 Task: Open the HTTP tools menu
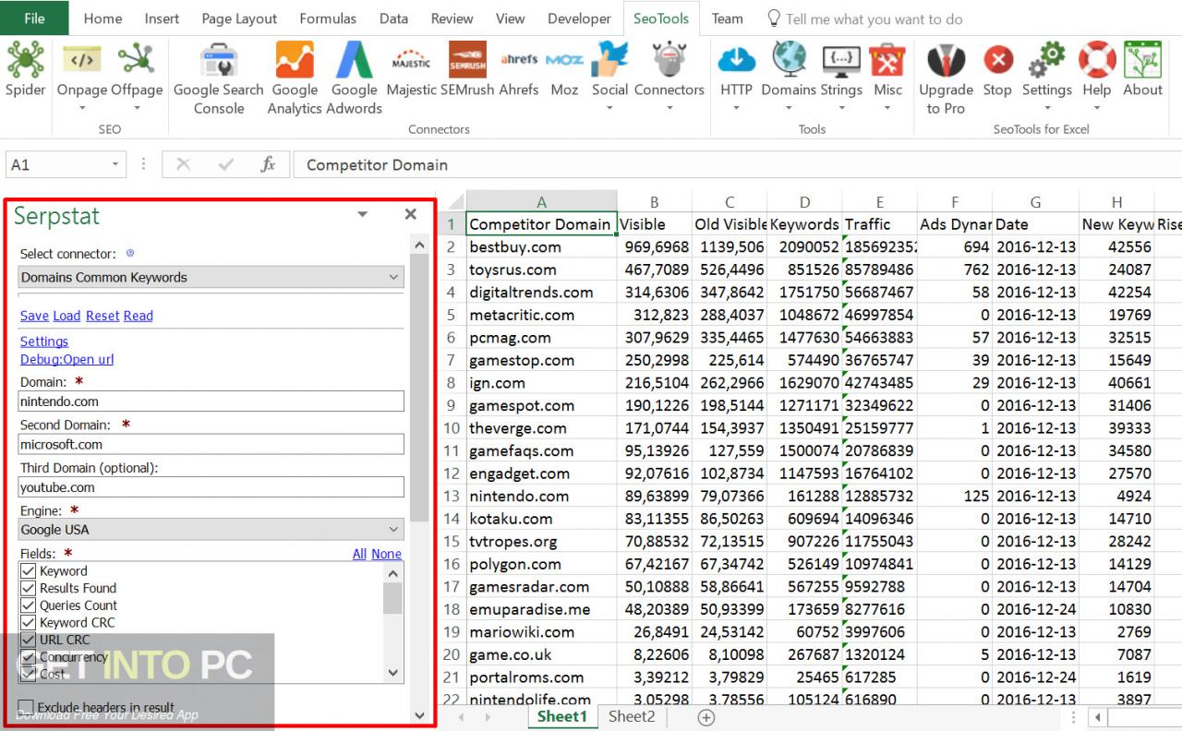(736, 77)
